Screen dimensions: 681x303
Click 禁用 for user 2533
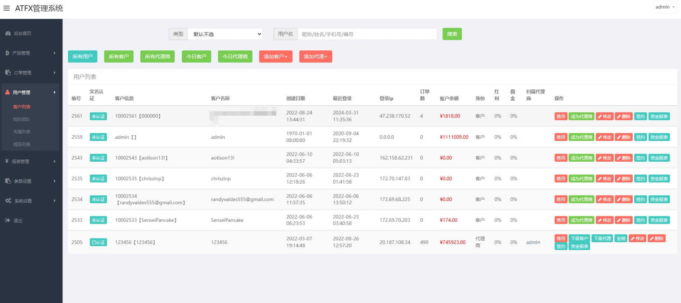pyautogui.click(x=561, y=220)
